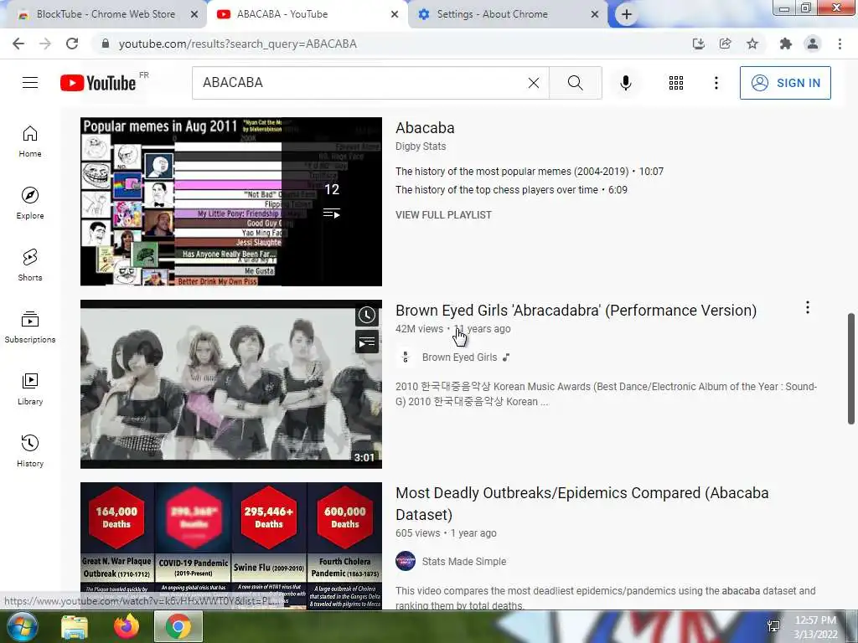Open YouTube settings three-dot menu

[x=716, y=83]
